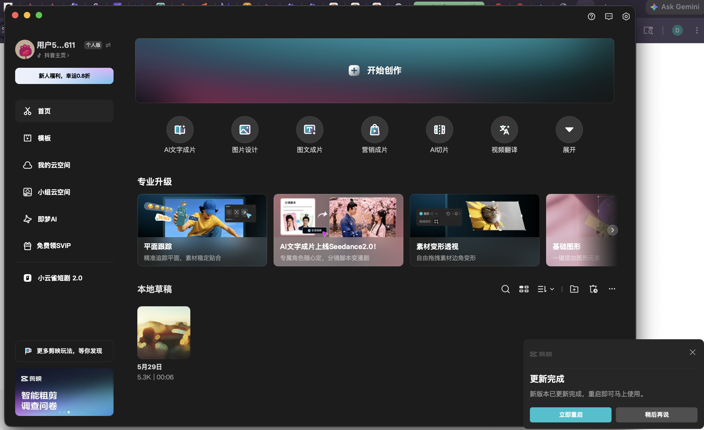
Task: Click the 智能粗剪 调查问卷 banner
Action: 64,392
